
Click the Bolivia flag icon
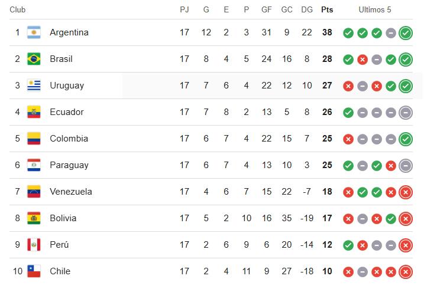click(34, 218)
